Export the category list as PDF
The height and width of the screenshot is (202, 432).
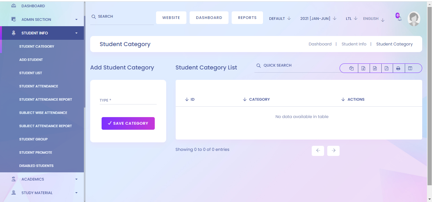[387, 68]
